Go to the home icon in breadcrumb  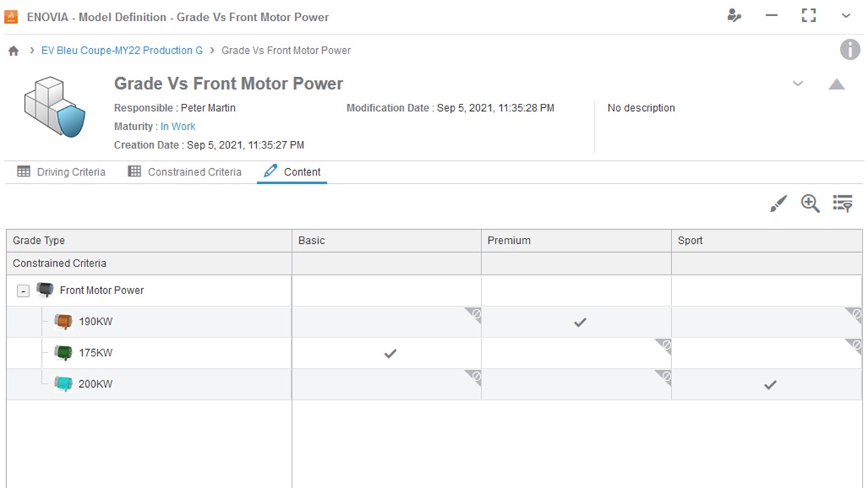[14, 51]
